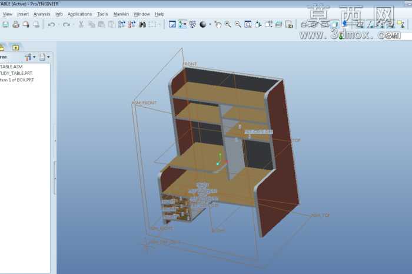Click the model tree Show icon
The height and width of the screenshot is (274, 412).
(28, 57)
